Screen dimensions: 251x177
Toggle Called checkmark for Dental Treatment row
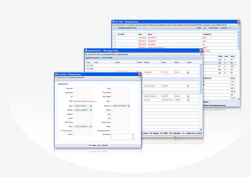point(188,96)
